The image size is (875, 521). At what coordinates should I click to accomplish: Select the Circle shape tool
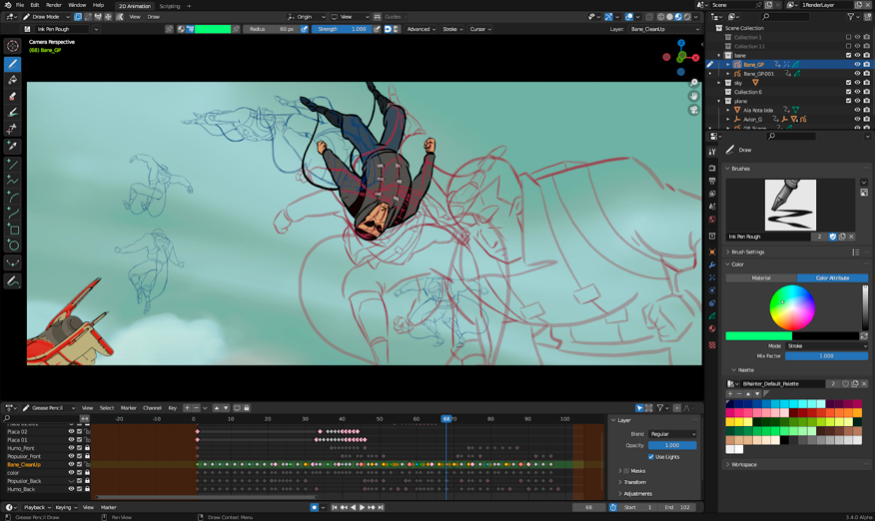(x=13, y=246)
